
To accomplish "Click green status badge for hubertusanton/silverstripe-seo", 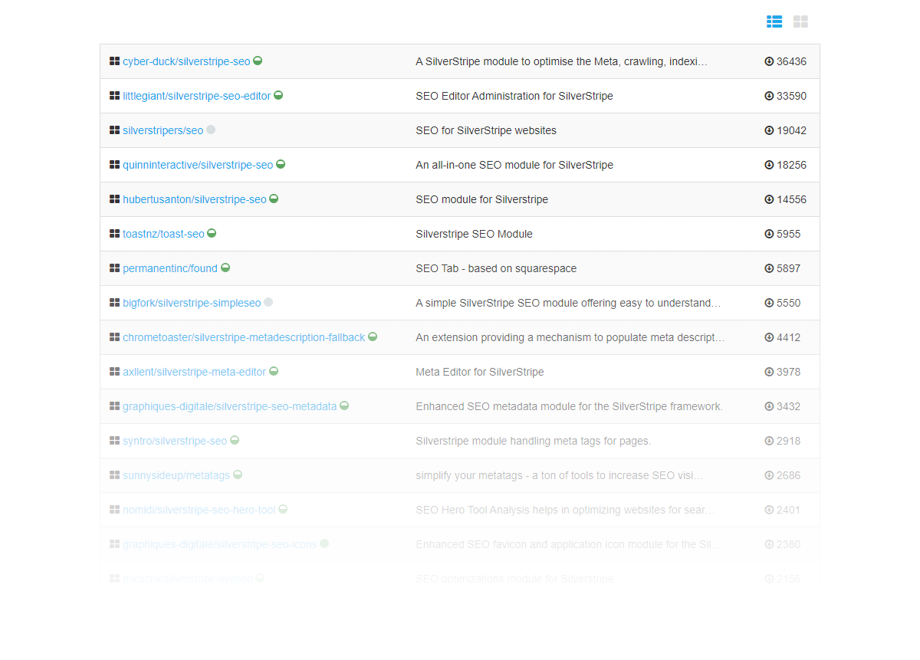I will tap(274, 199).
